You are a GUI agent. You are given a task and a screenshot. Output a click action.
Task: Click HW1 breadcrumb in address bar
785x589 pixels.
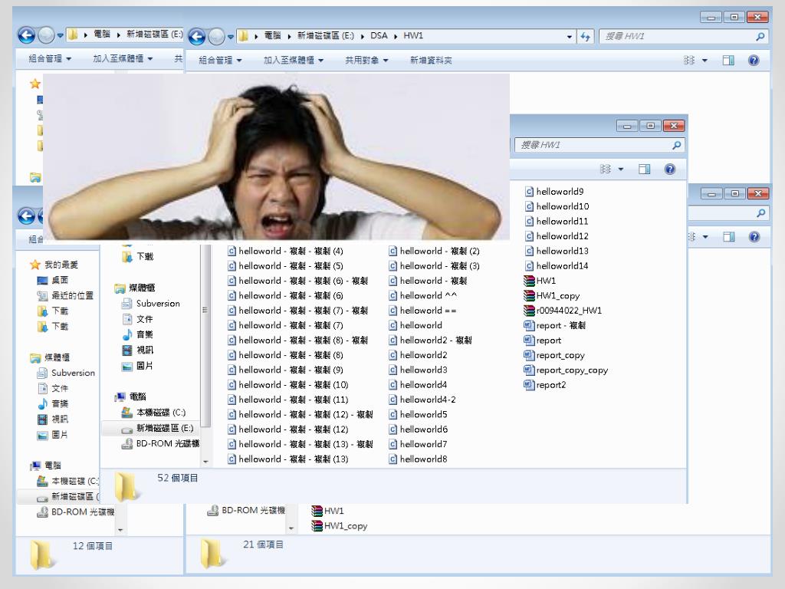(413, 36)
